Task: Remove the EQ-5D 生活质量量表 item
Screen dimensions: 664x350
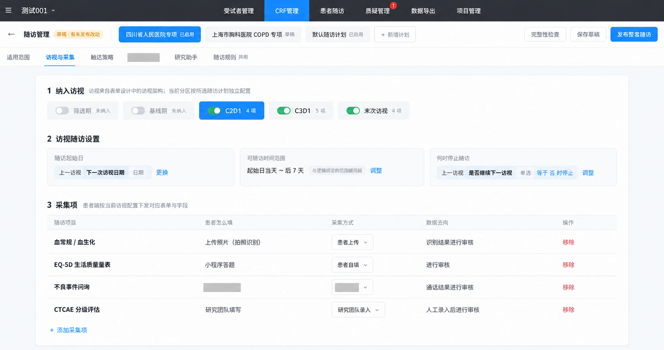Action: [568, 265]
